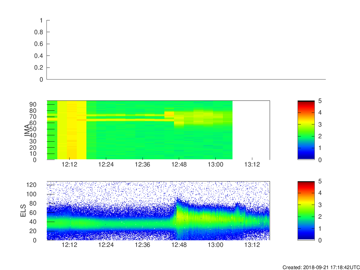
Task: Click the 12:36 time label under ELS panel
Action: pos(142,245)
